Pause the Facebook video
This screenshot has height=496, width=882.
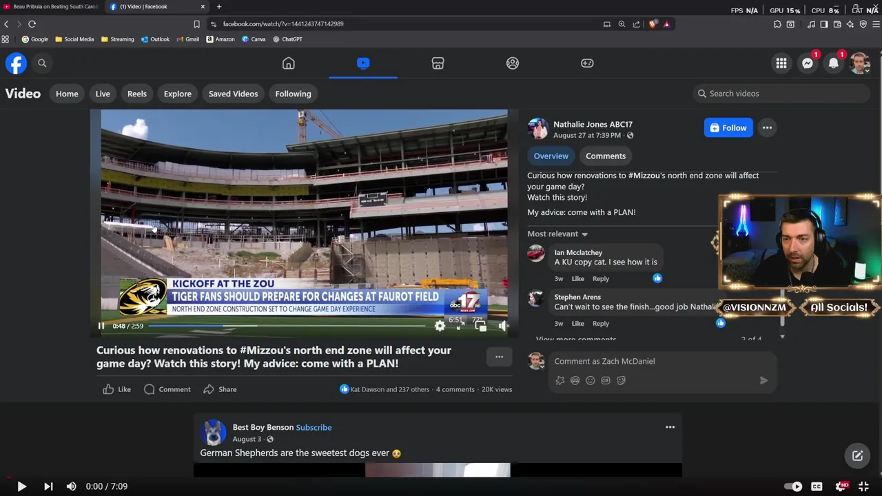101,326
